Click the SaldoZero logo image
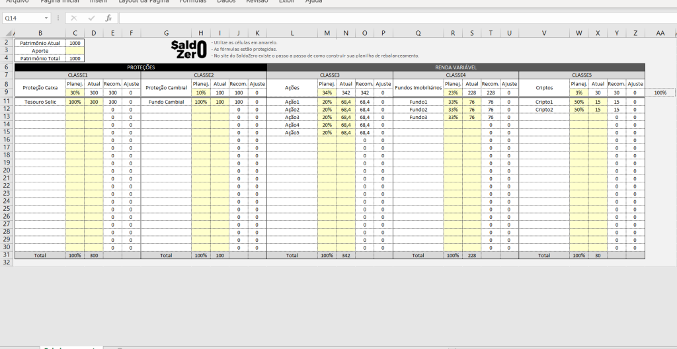This screenshot has height=349, width=677. [188, 49]
